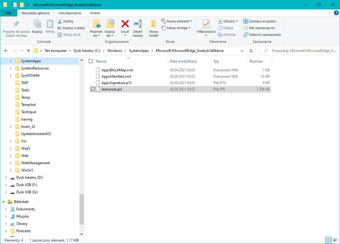Cut selection with Wytnij
Viewport: 340px width, 244px height.
[x=65, y=21]
